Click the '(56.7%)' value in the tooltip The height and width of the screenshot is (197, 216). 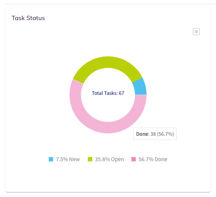point(165,134)
